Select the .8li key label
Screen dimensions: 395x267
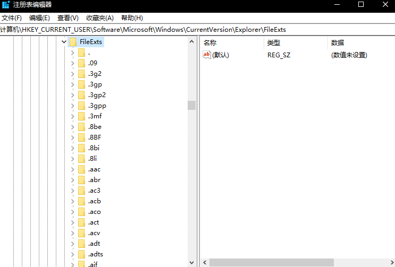pyautogui.click(x=93, y=159)
